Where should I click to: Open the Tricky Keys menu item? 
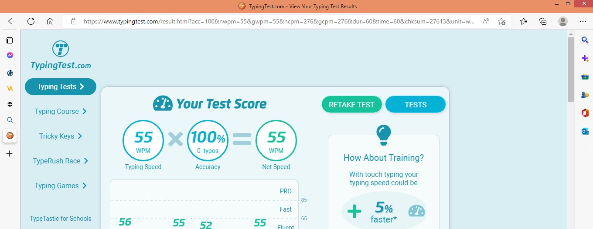click(x=61, y=136)
